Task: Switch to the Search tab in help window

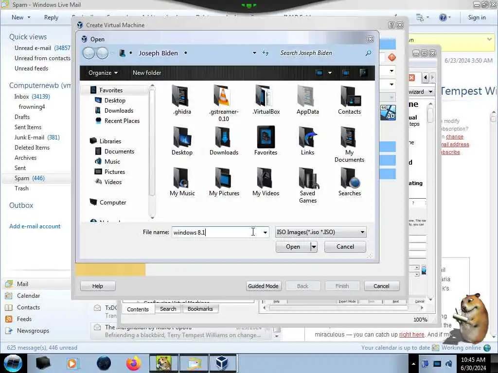Action: pos(168,309)
